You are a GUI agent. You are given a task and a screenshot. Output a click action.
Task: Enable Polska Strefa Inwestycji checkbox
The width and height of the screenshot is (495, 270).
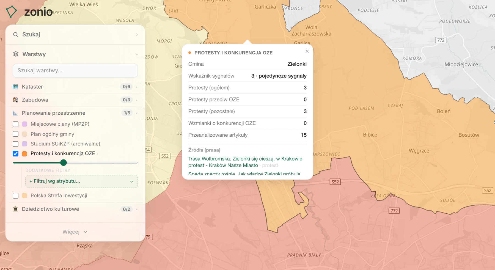pos(16,195)
